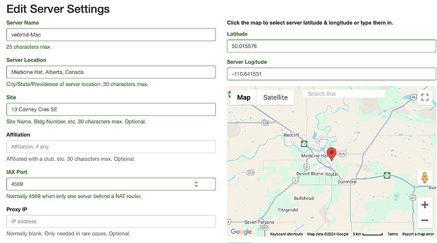
Task: Open Keyboard shortcuts on the map
Action: [x=286, y=234]
